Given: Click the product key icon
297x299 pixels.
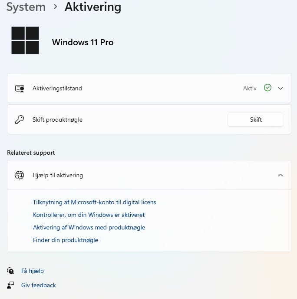Looking at the screenshot, I should [20, 120].
